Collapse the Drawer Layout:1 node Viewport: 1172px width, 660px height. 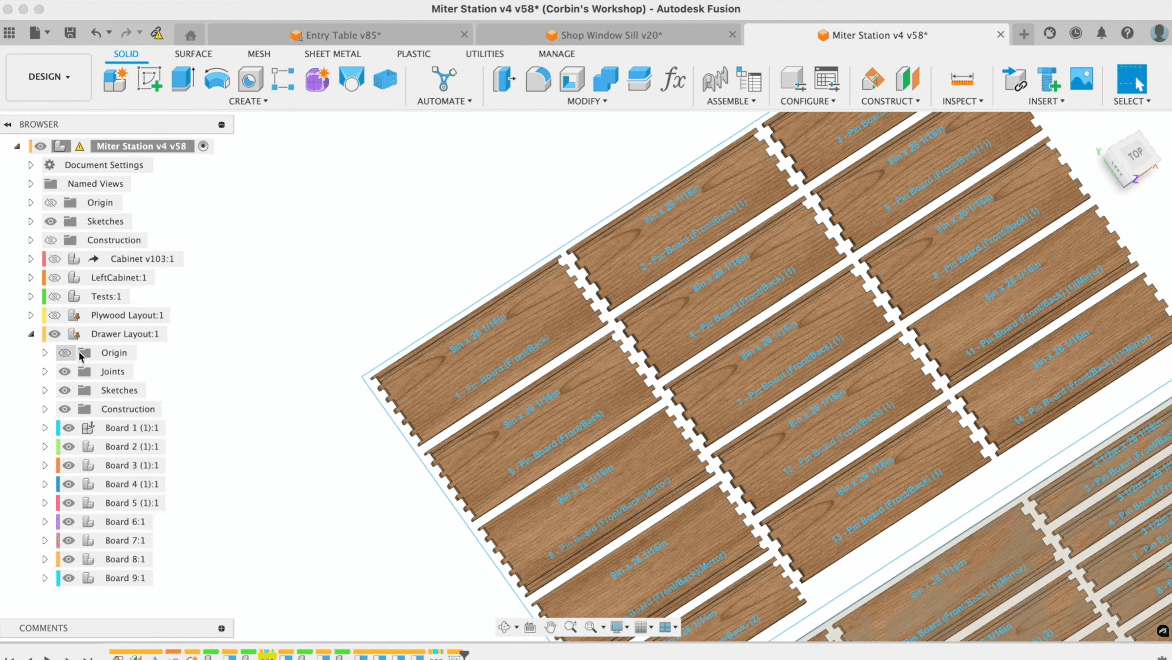coord(31,334)
